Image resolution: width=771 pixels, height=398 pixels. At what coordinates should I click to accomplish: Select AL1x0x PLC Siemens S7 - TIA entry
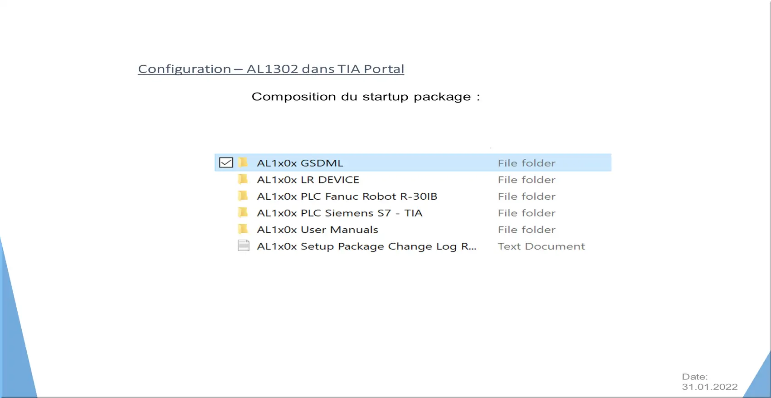tap(340, 213)
